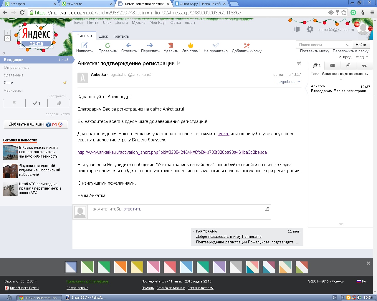Open the ещё services dropdown

190,23
